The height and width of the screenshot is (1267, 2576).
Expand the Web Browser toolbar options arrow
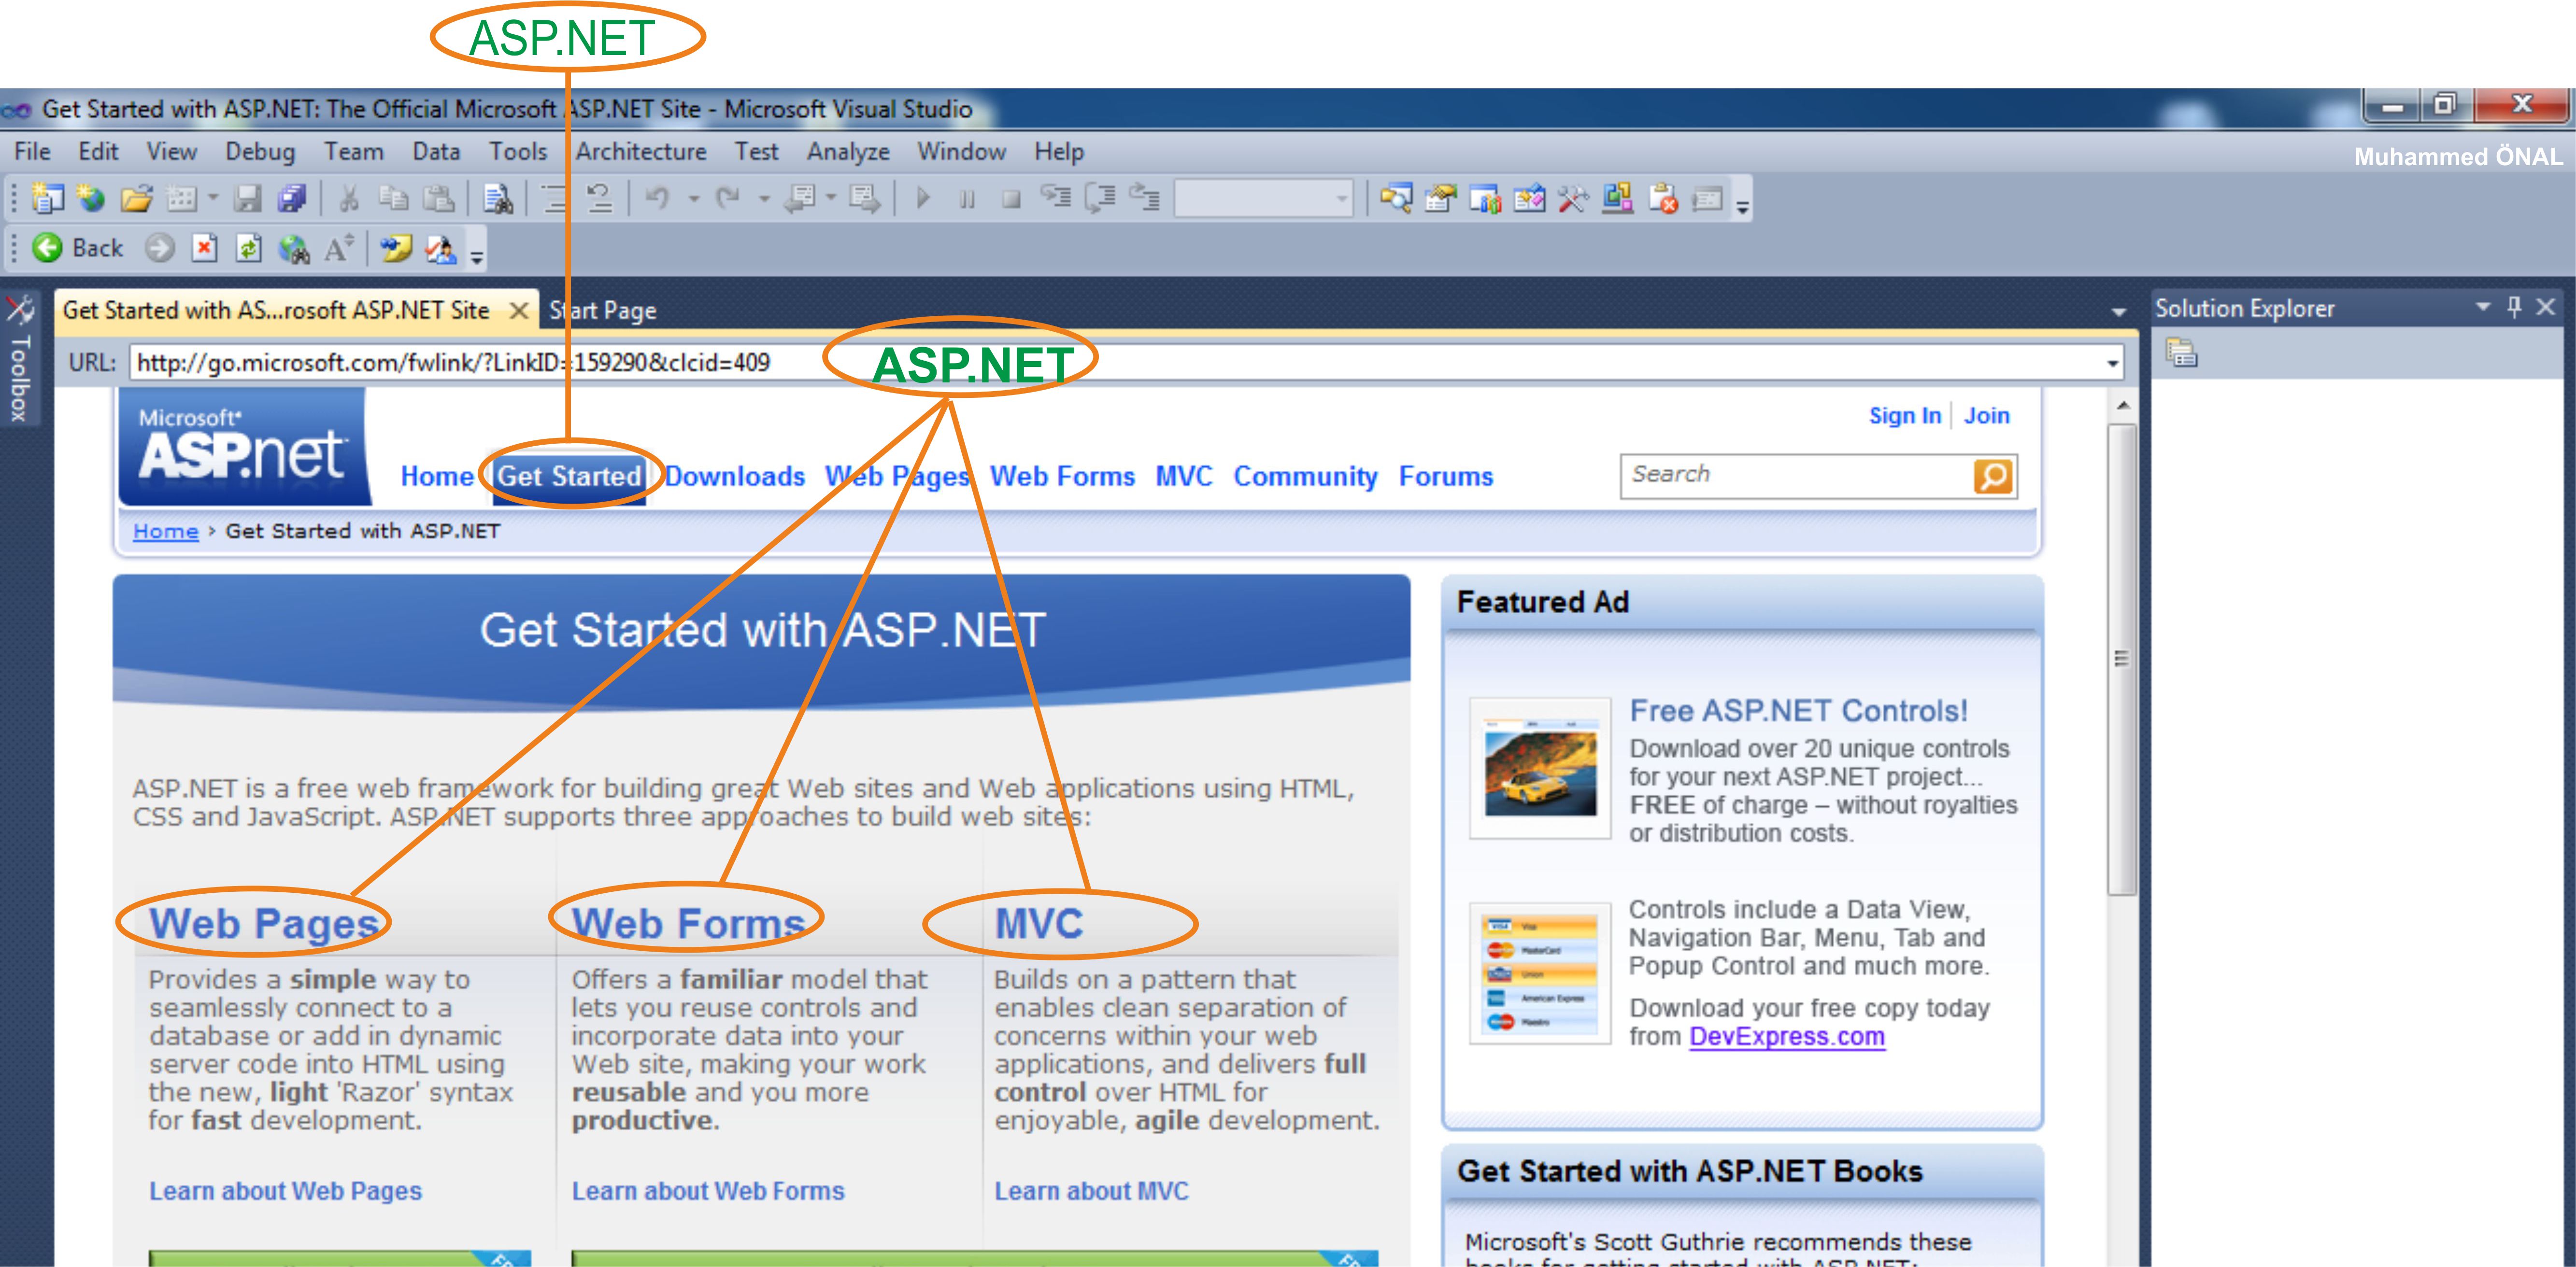pos(477,257)
